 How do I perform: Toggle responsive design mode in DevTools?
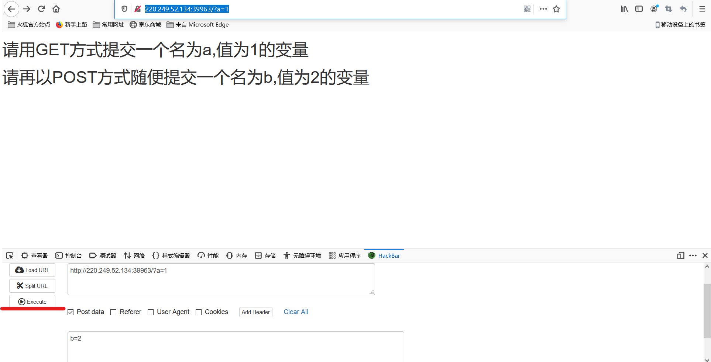(x=681, y=255)
